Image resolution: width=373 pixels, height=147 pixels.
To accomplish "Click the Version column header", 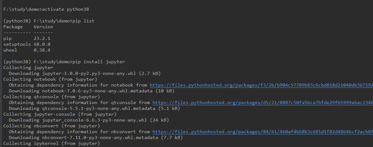I will (43, 27).
